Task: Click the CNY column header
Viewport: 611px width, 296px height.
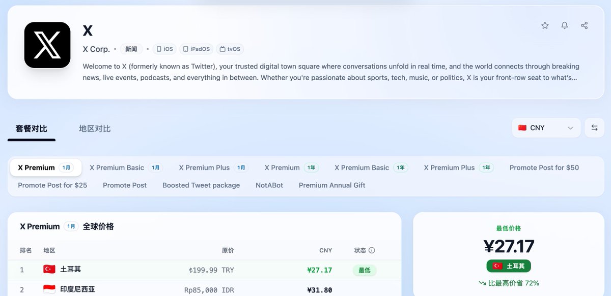Action: pyautogui.click(x=325, y=250)
